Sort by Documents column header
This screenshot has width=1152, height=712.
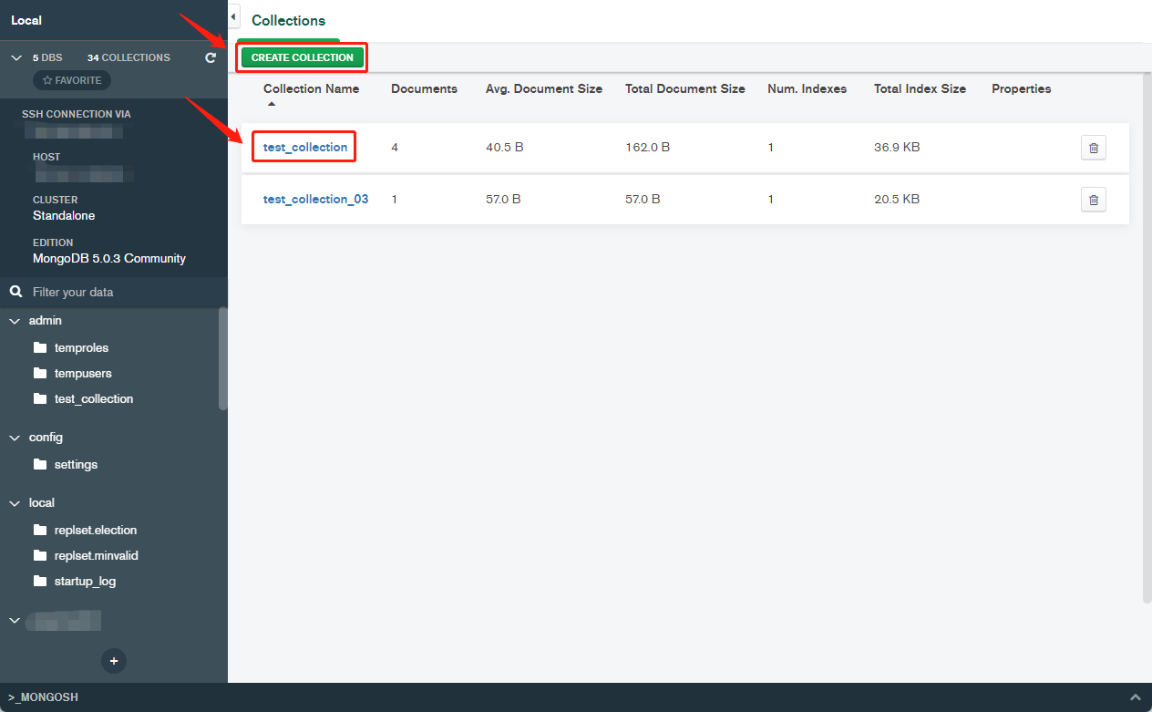pyautogui.click(x=424, y=88)
